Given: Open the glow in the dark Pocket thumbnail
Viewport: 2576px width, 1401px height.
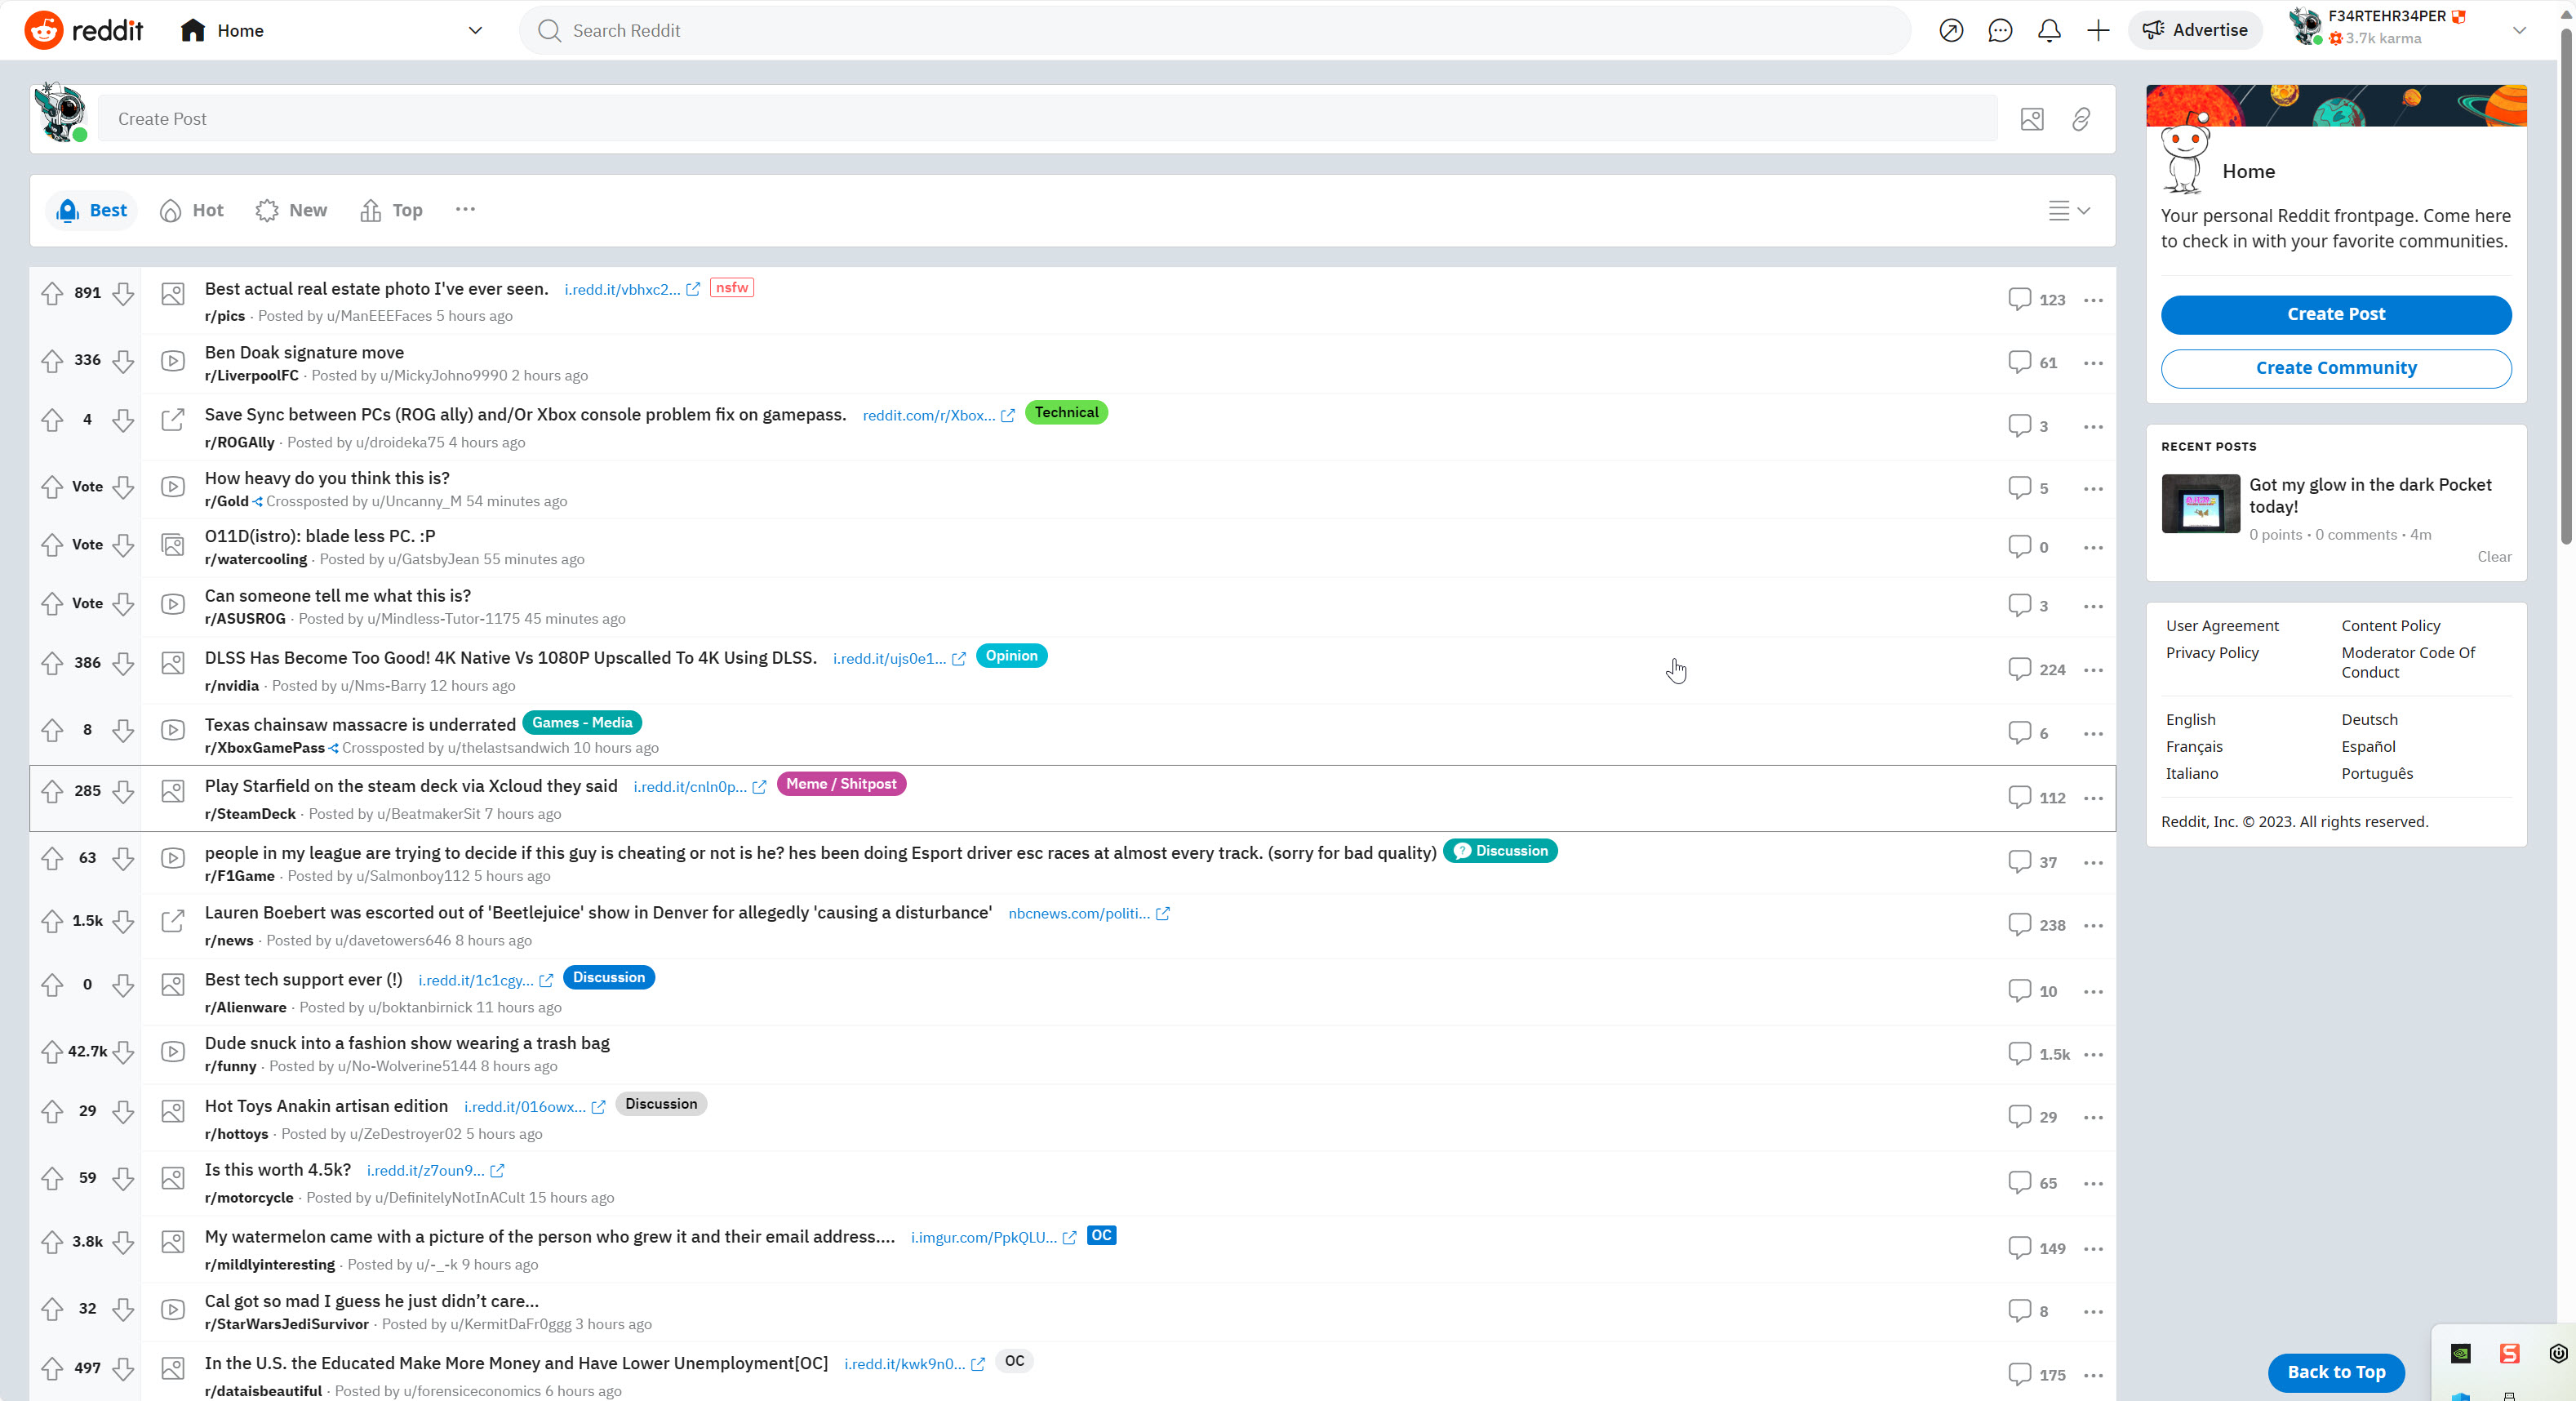Looking at the screenshot, I should [2200, 504].
